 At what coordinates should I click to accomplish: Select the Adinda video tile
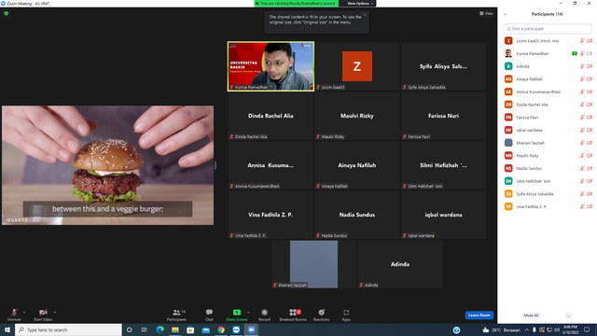[x=400, y=264]
